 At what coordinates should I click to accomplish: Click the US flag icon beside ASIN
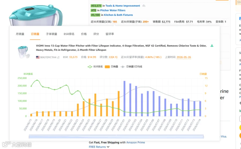(38, 57)
